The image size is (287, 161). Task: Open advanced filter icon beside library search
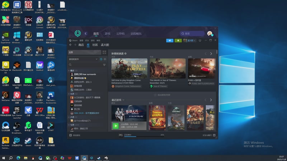click(x=104, y=65)
